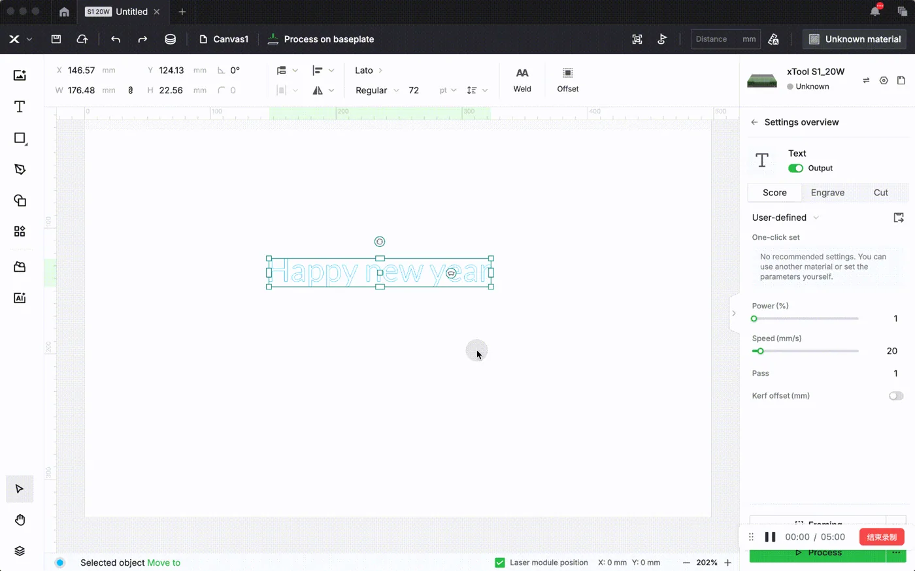Click the Distance input field
This screenshot has width=915, height=571.
(x=725, y=39)
